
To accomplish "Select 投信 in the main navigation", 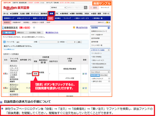I will [51, 13].
